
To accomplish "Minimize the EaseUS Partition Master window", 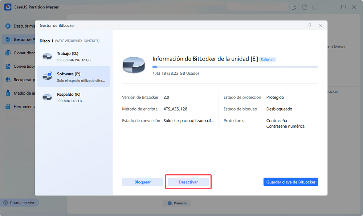I will coord(333,7).
